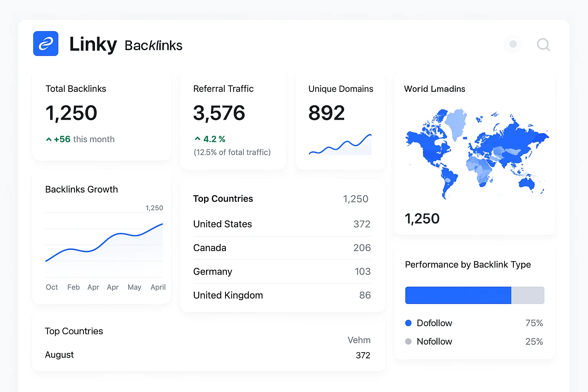
Task: Select the United Kingdom row
Action: 282,295
